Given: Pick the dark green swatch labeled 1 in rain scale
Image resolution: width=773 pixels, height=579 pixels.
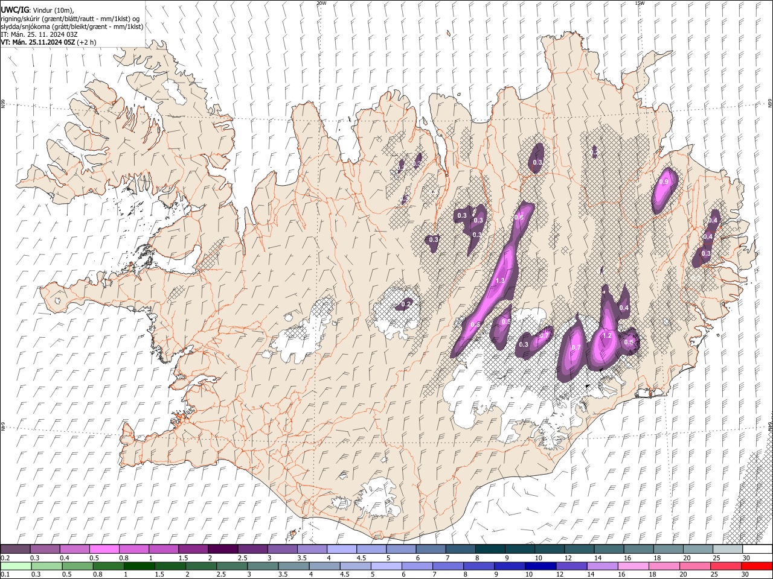Looking at the screenshot, I should (x=139, y=566).
